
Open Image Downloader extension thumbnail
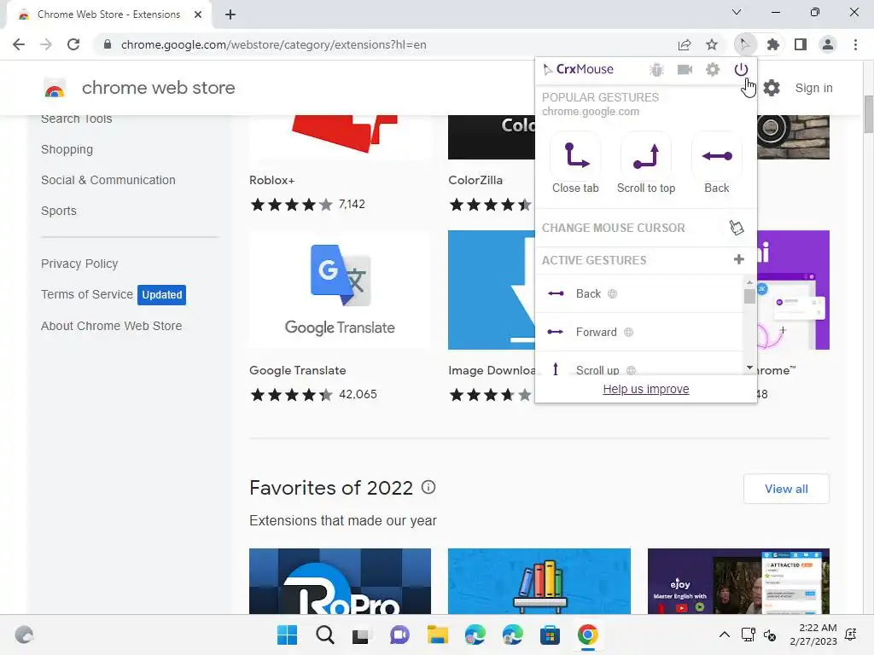491,290
